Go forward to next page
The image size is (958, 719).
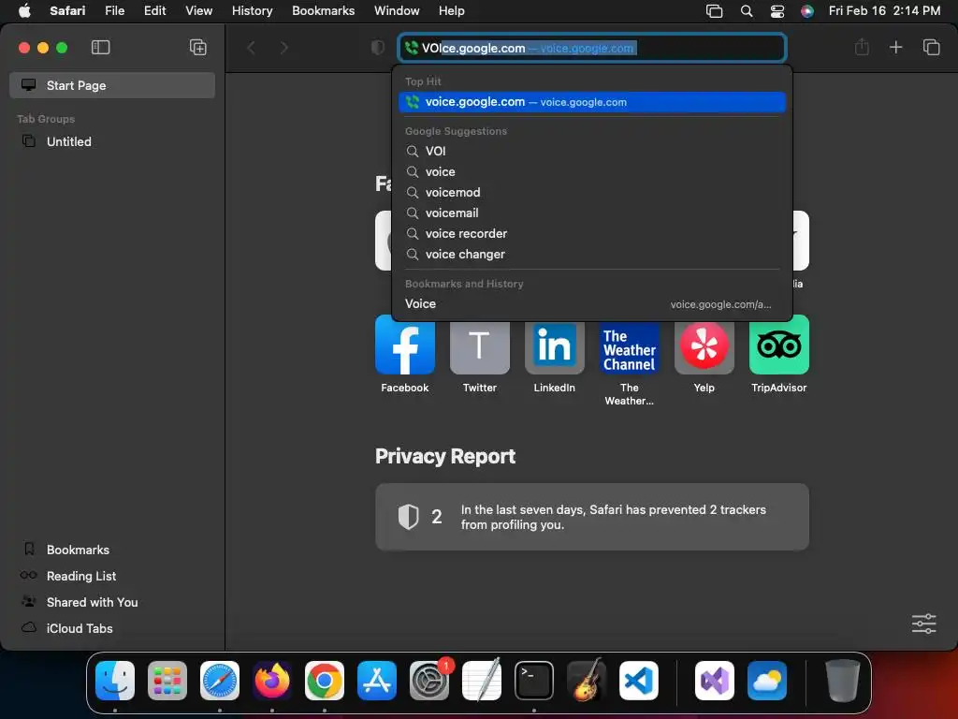click(x=284, y=48)
